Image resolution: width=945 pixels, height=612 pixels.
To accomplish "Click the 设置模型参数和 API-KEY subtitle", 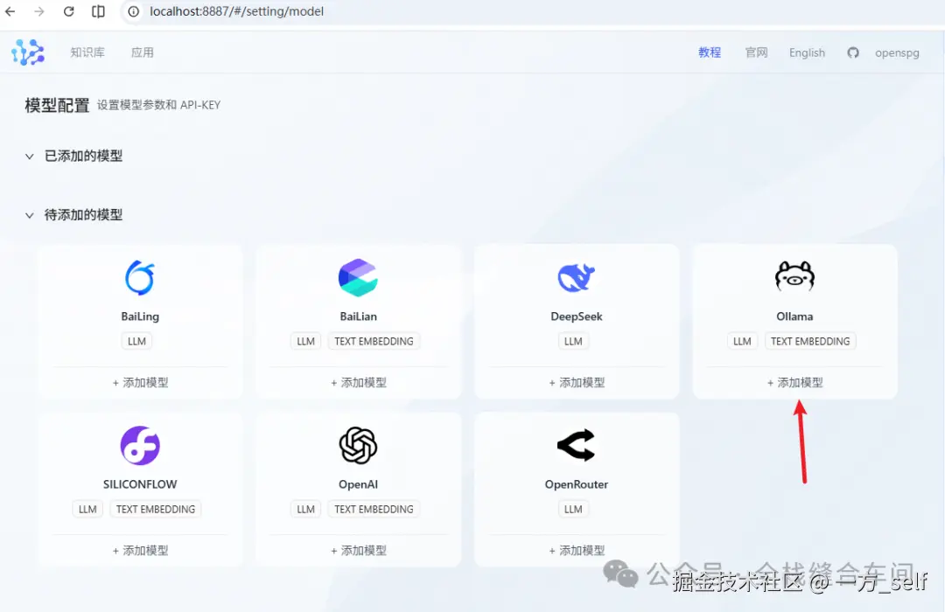I will 159,106.
